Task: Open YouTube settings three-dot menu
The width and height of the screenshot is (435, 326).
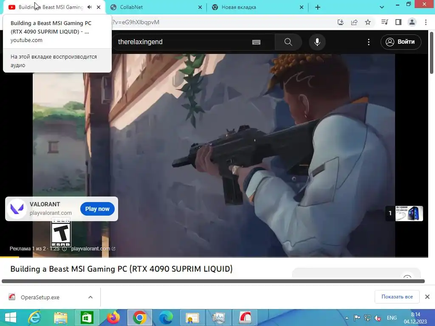Action: click(368, 42)
